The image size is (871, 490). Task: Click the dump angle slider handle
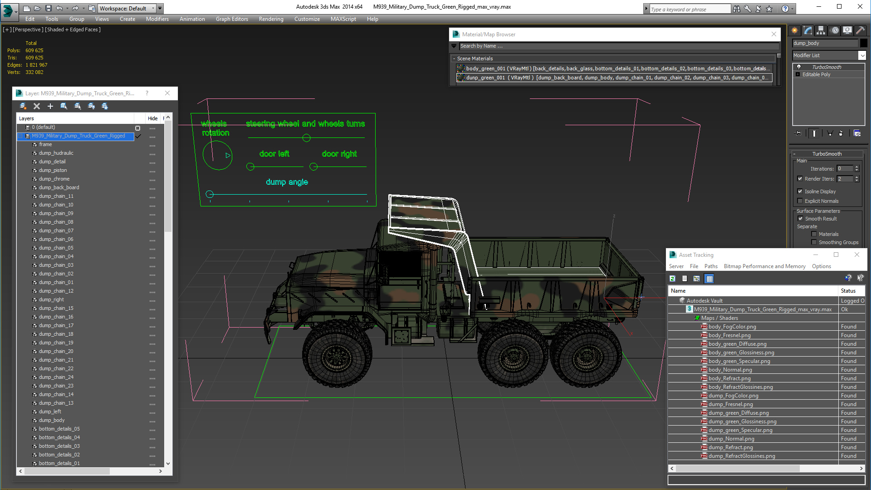click(x=210, y=194)
